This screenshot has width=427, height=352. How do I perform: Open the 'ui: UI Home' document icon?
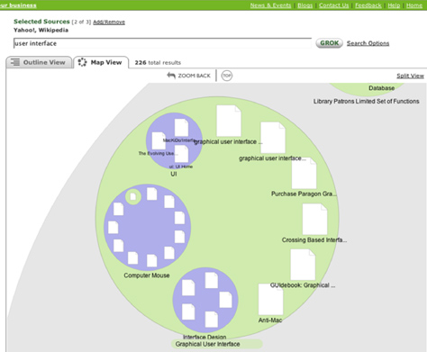pos(182,154)
